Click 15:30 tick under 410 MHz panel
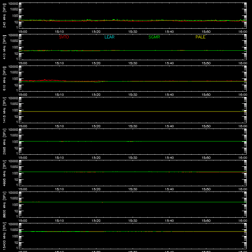Screen dimensions: 252x252 click(133, 63)
